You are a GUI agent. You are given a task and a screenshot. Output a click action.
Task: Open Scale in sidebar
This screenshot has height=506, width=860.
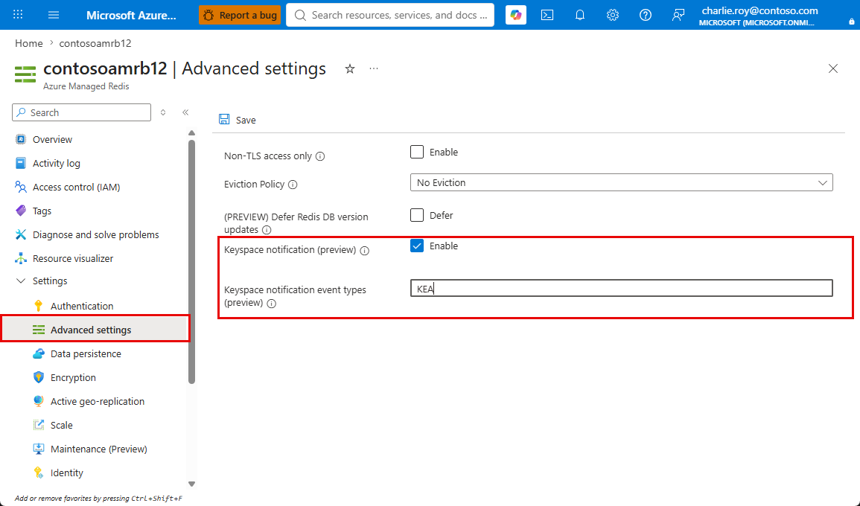point(61,426)
